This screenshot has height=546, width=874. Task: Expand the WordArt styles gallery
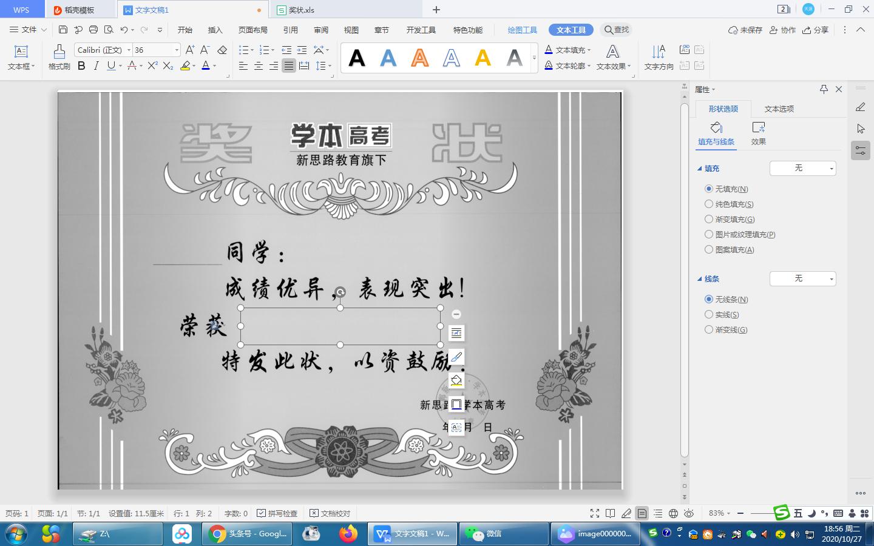(534, 58)
